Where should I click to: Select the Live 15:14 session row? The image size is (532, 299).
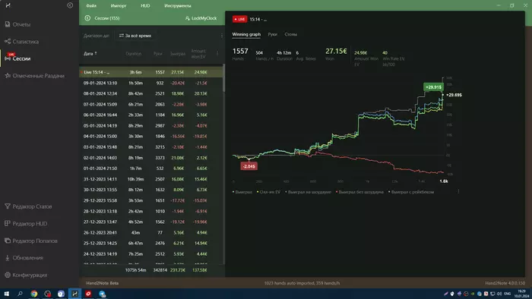pos(151,72)
